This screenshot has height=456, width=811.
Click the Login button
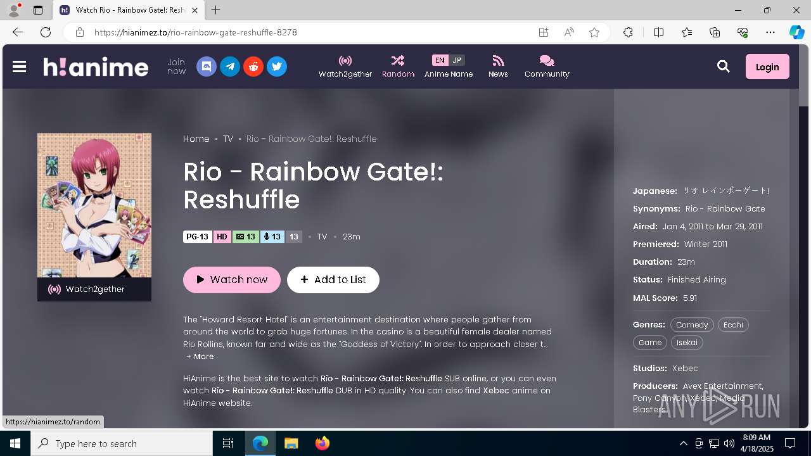[767, 66]
